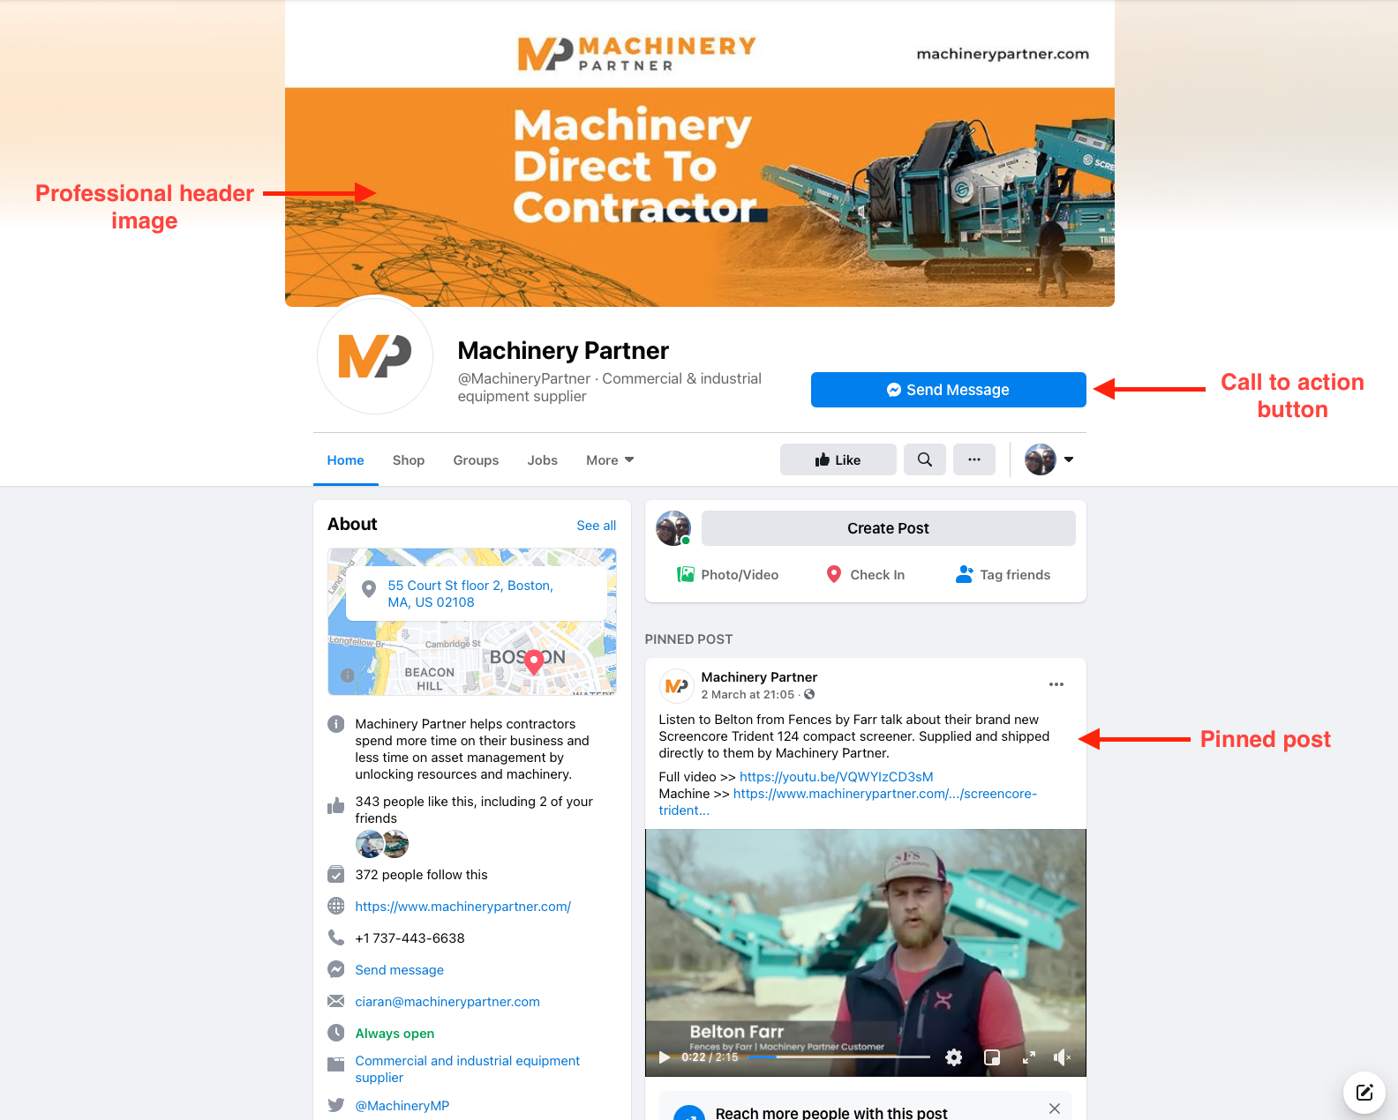Click the blue Send Message button
Viewport: 1398px width, 1120px height.
click(x=949, y=390)
